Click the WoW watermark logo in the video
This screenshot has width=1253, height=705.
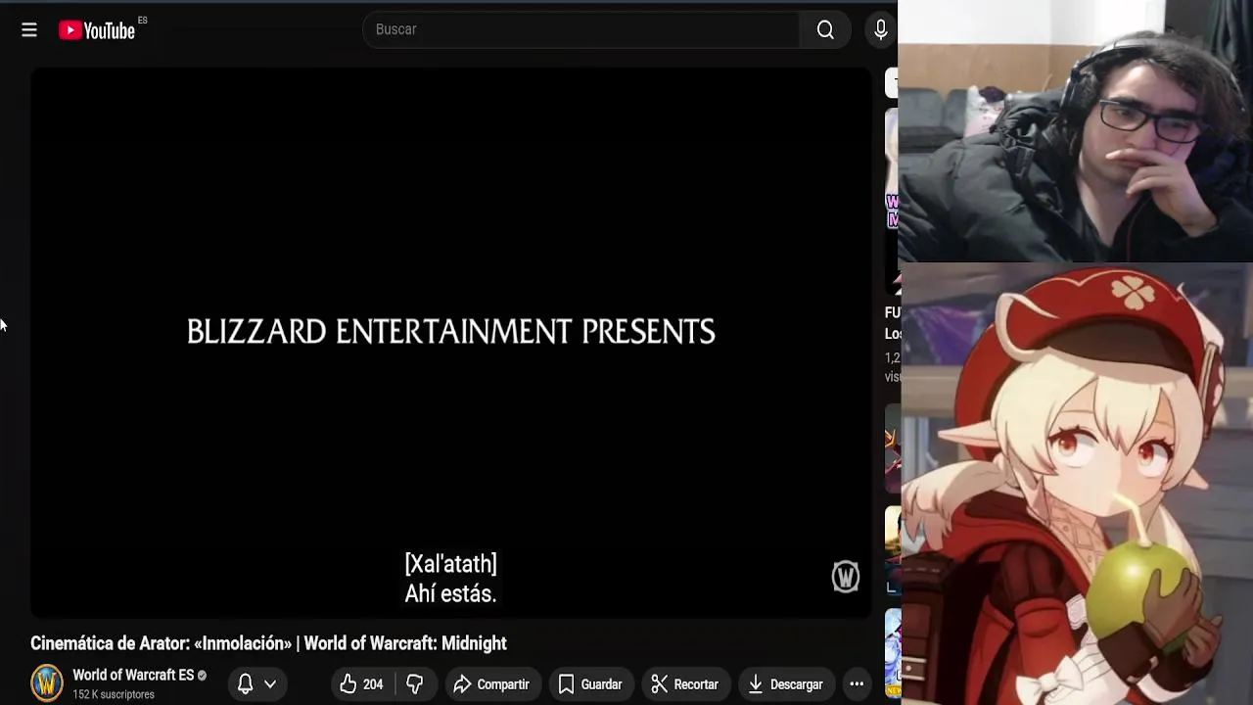(x=846, y=577)
